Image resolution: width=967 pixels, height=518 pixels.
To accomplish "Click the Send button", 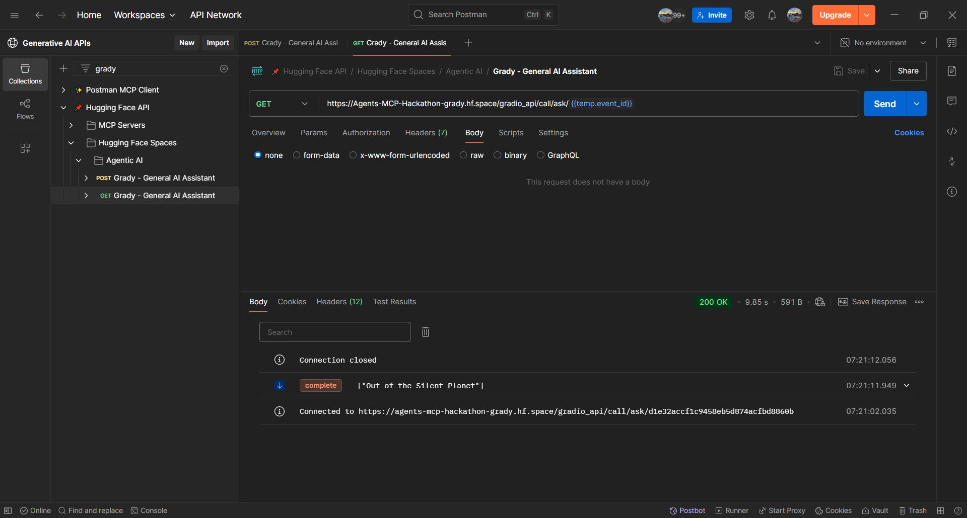I will click(884, 104).
